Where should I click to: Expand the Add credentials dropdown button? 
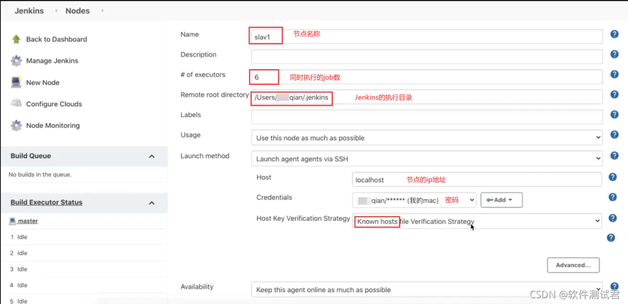point(501,200)
